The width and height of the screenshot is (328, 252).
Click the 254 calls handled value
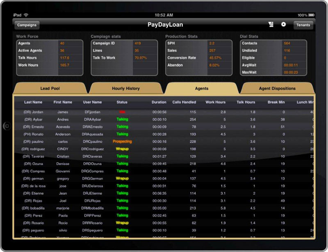[193, 119]
